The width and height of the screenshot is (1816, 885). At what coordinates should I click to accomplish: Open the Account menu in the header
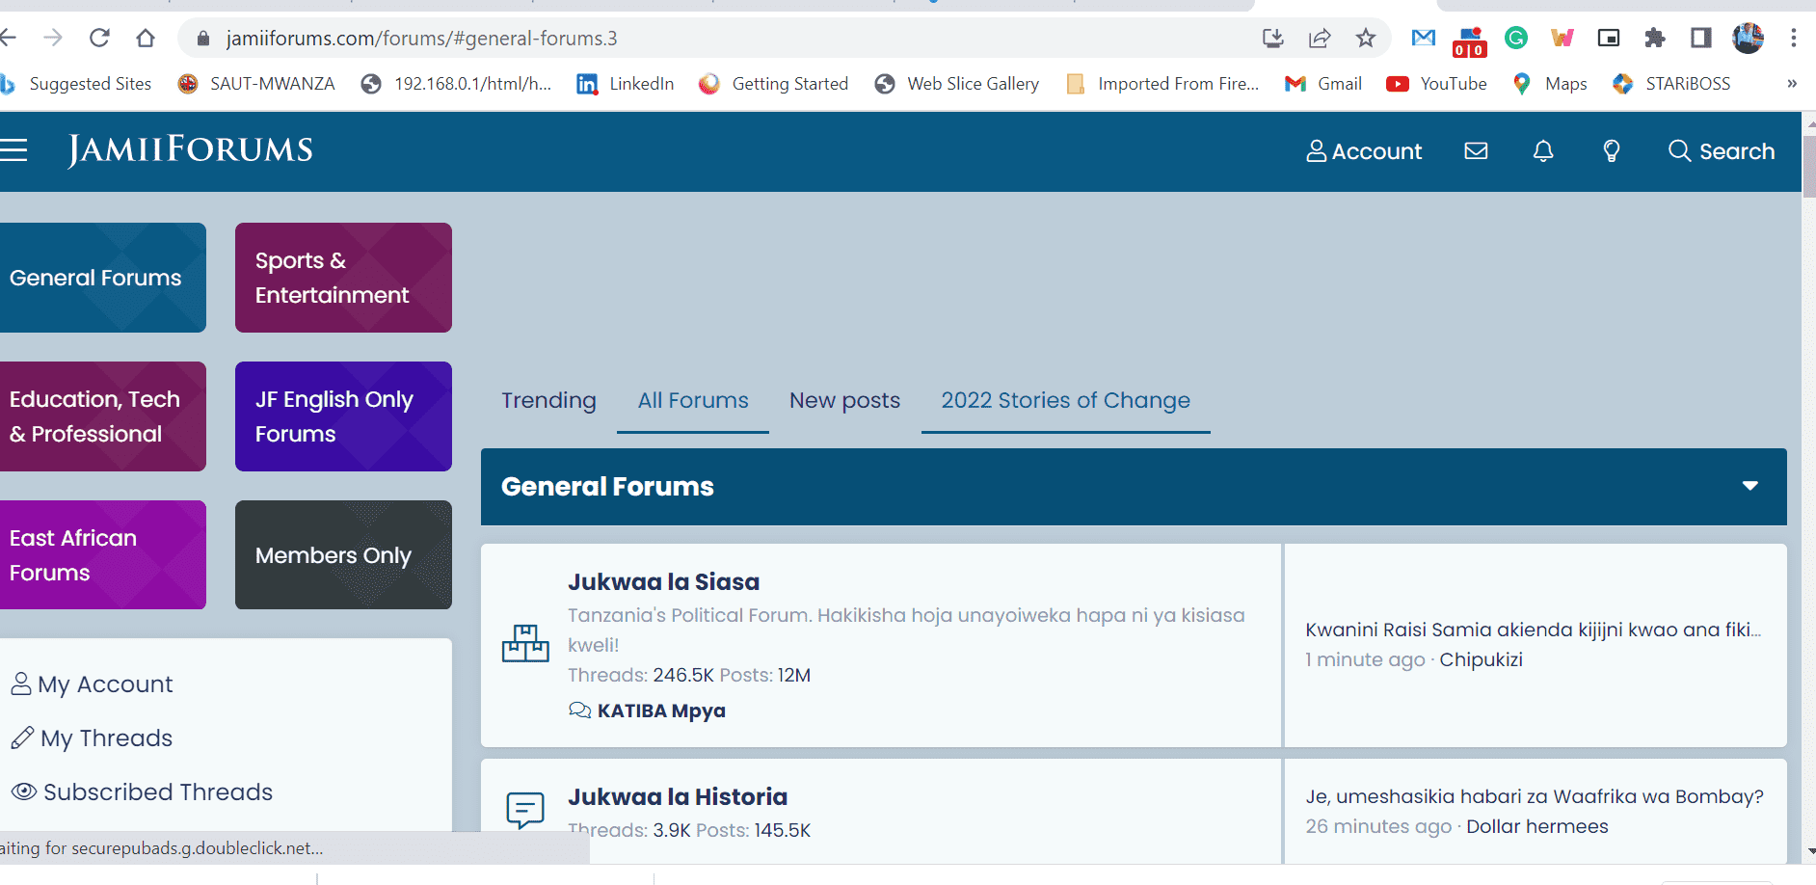tap(1364, 151)
